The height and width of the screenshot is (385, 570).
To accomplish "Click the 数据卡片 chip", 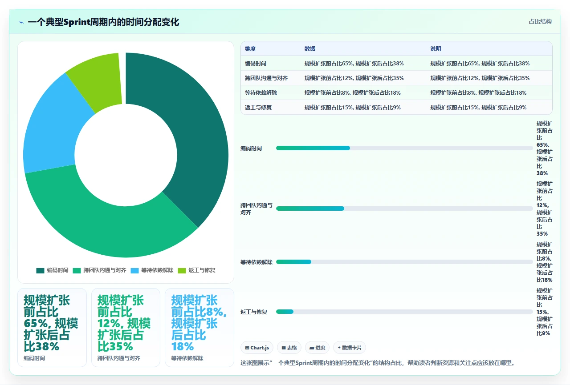I will 350,348.
